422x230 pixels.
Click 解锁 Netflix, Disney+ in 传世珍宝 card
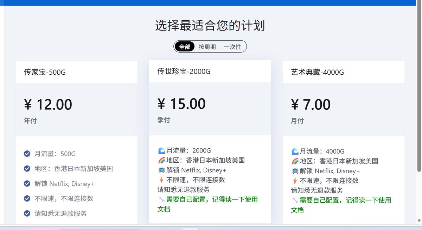(196, 170)
